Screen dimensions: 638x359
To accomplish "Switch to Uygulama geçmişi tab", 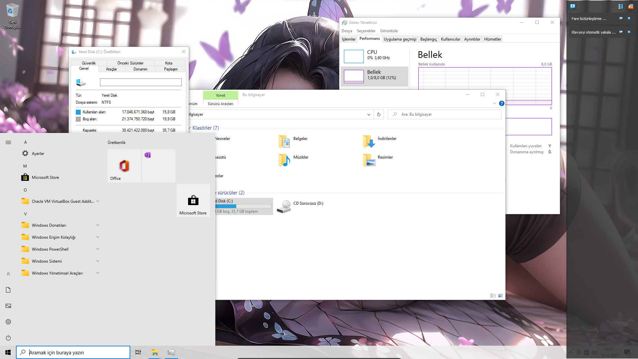I will (x=400, y=39).
